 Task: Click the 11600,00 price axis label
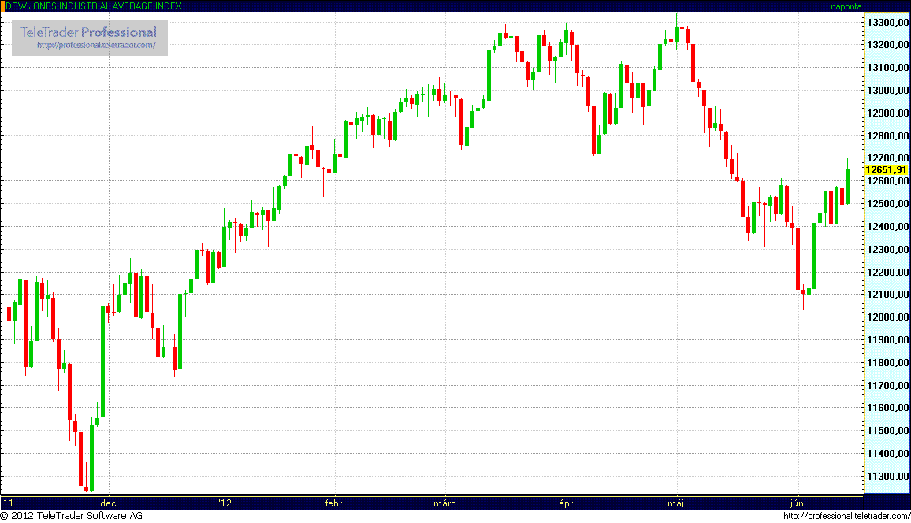coord(887,408)
